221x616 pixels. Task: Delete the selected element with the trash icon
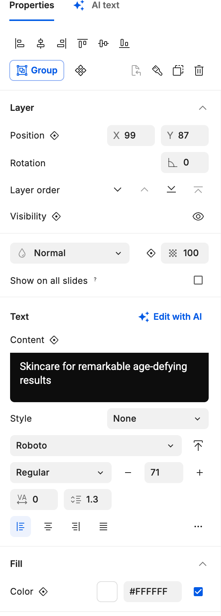click(199, 70)
